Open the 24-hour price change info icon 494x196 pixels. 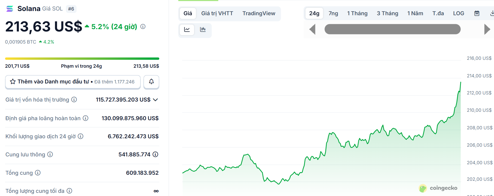(143, 27)
